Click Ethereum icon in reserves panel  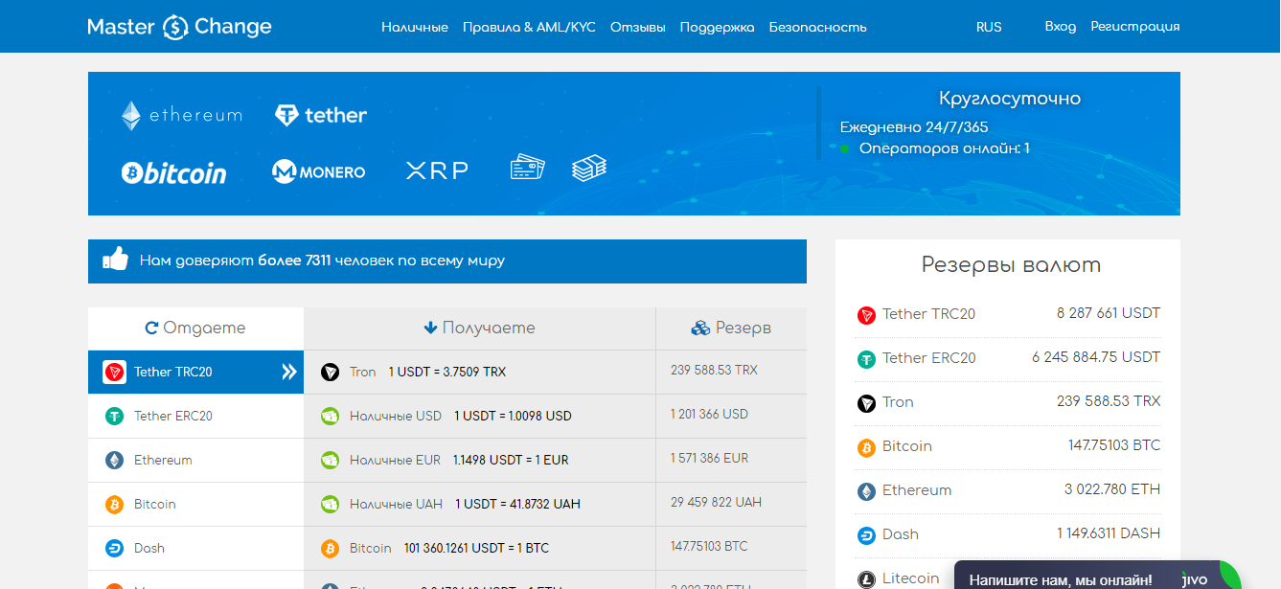[x=866, y=491]
